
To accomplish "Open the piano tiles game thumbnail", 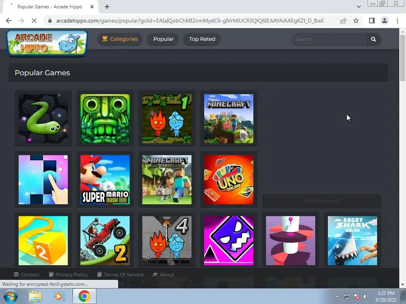I will click(x=43, y=180).
